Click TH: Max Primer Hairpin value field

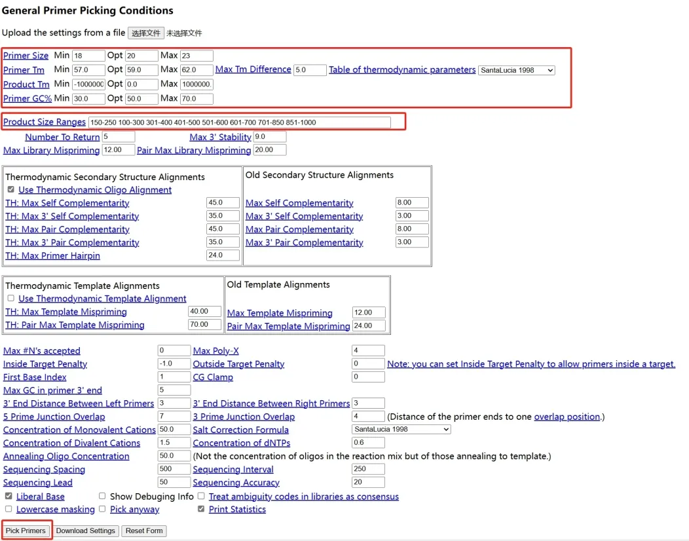click(223, 255)
